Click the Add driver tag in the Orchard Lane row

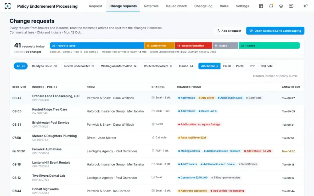(206, 98)
